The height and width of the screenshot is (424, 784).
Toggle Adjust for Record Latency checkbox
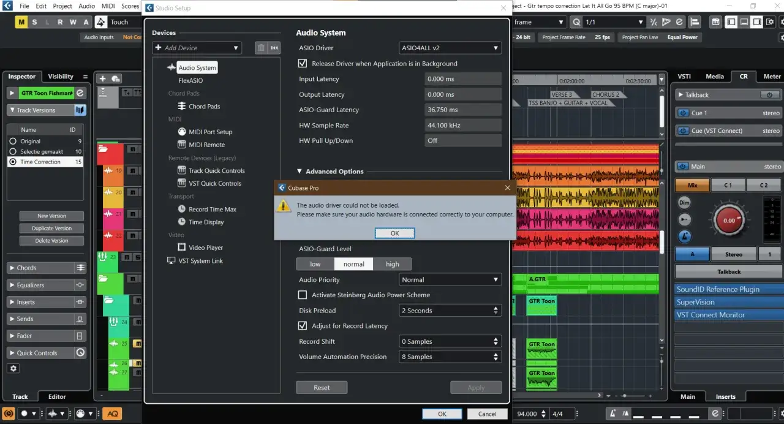click(302, 326)
